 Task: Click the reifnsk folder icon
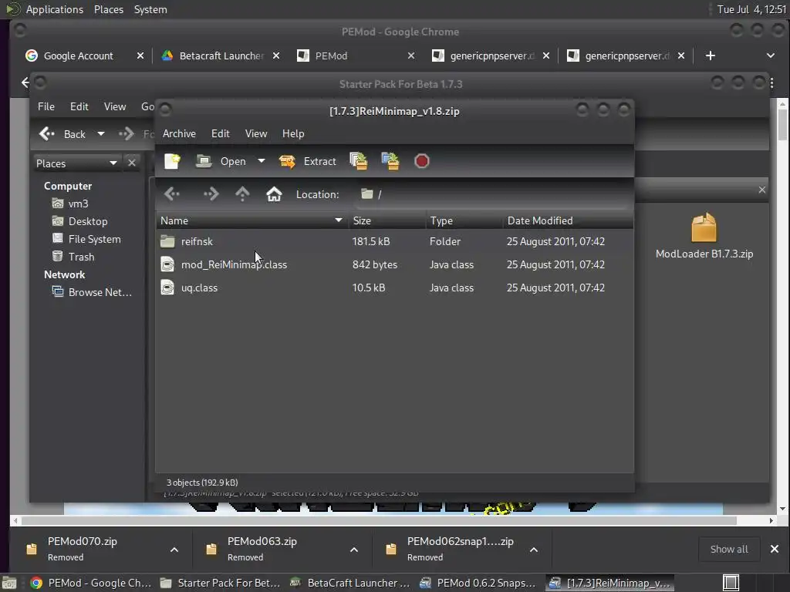coord(167,241)
